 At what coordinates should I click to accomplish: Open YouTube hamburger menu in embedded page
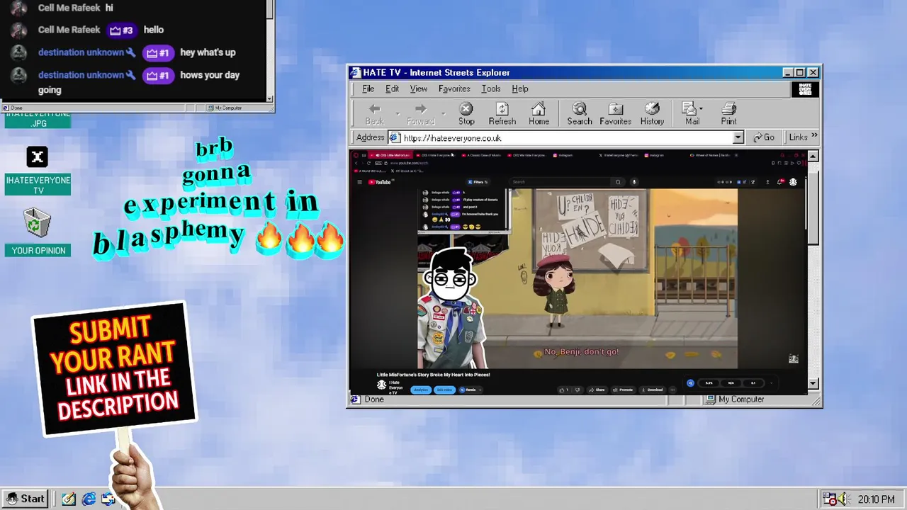coord(359,182)
